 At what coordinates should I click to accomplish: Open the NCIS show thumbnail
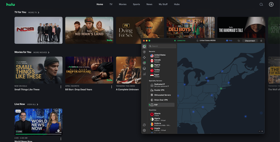coord(38,30)
